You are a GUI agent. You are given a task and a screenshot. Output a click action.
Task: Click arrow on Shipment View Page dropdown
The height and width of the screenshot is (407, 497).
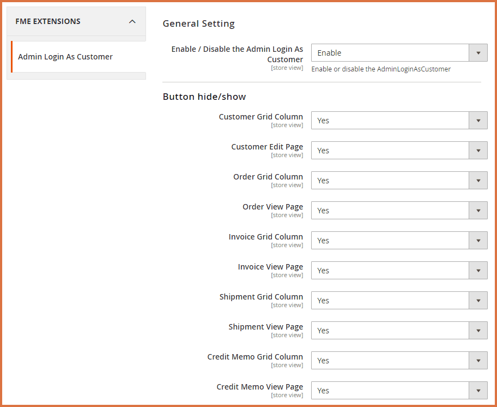pyautogui.click(x=478, y=331)
